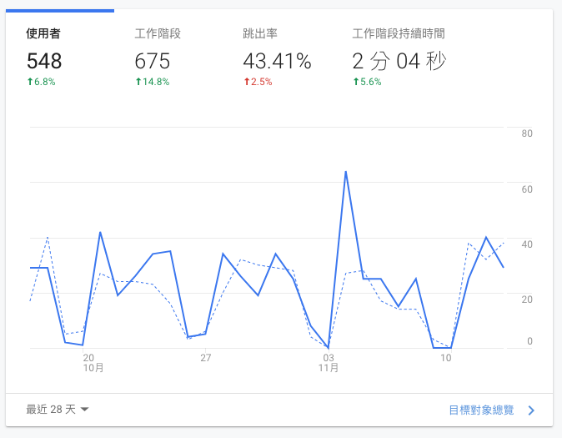Open the 最近 28 天 date range dropdown

tap(57, 410)
